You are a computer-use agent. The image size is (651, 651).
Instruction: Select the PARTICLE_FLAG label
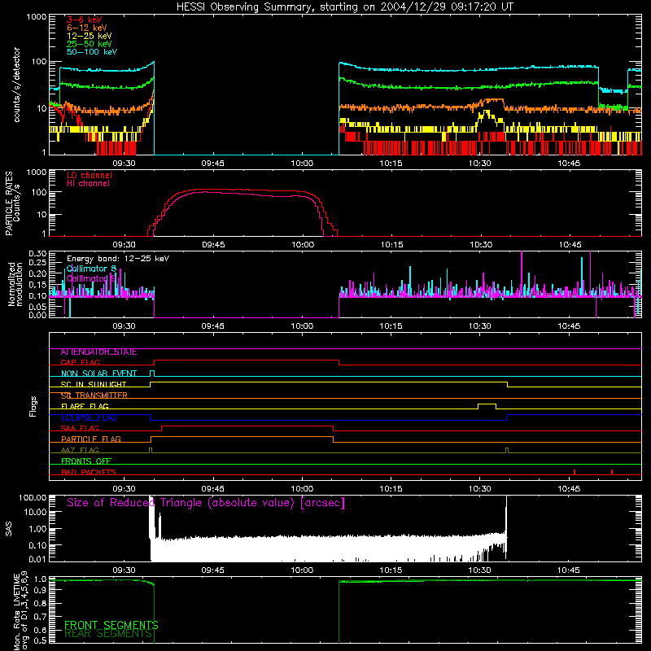point(91,439)
